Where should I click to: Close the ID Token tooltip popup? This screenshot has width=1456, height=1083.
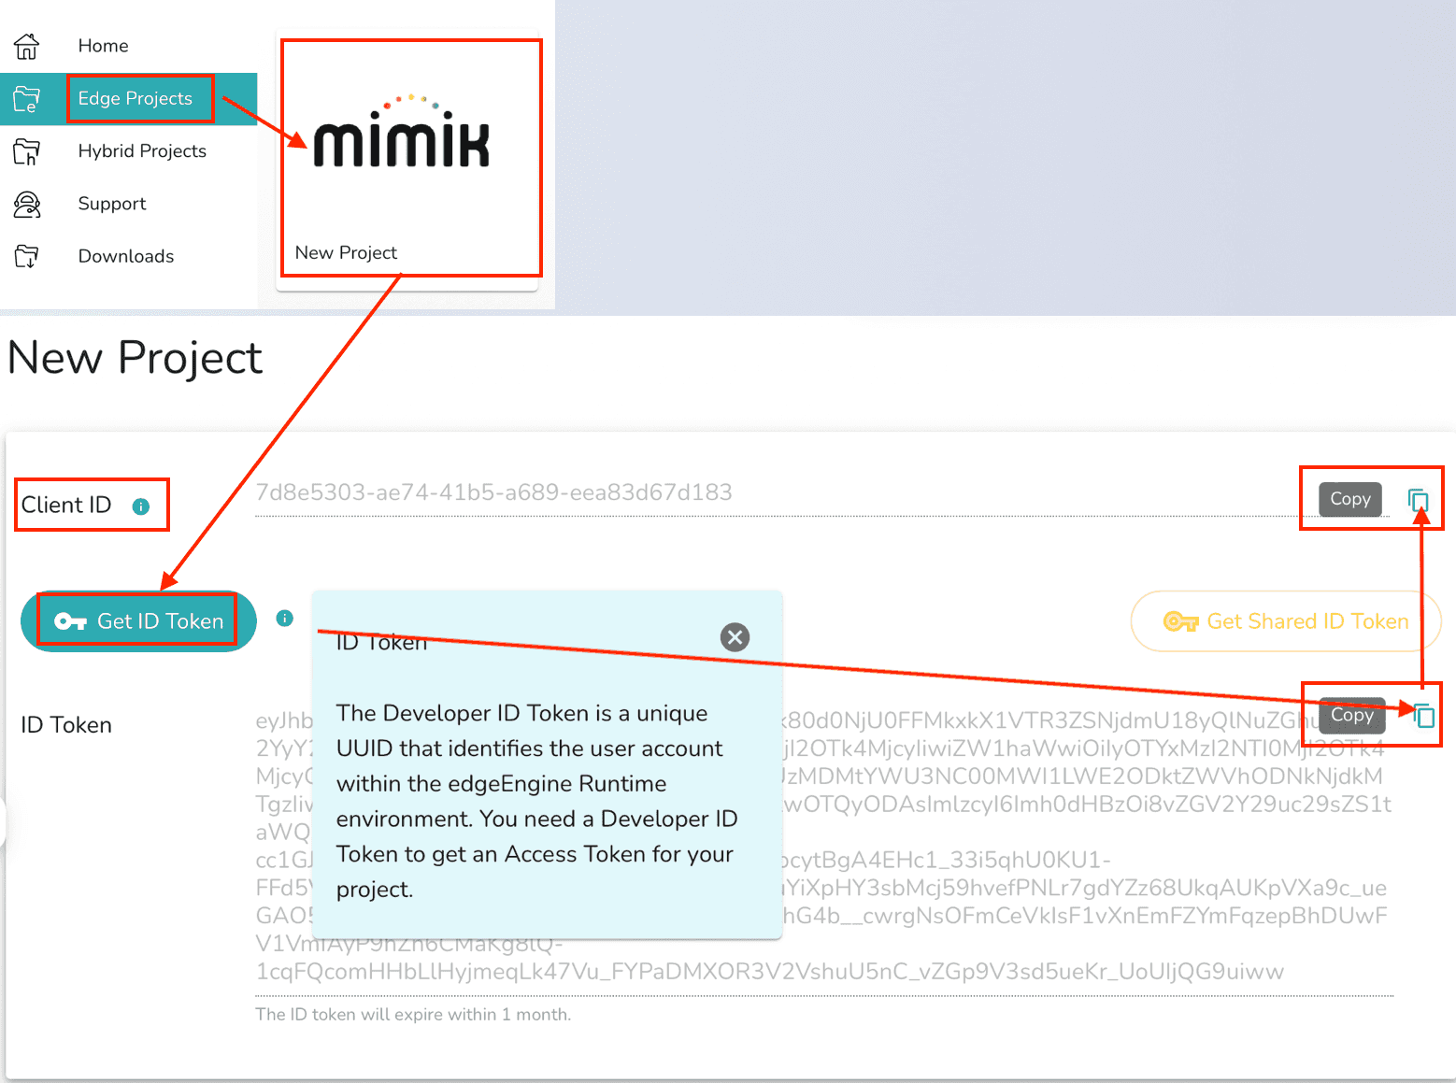(735, 637)
